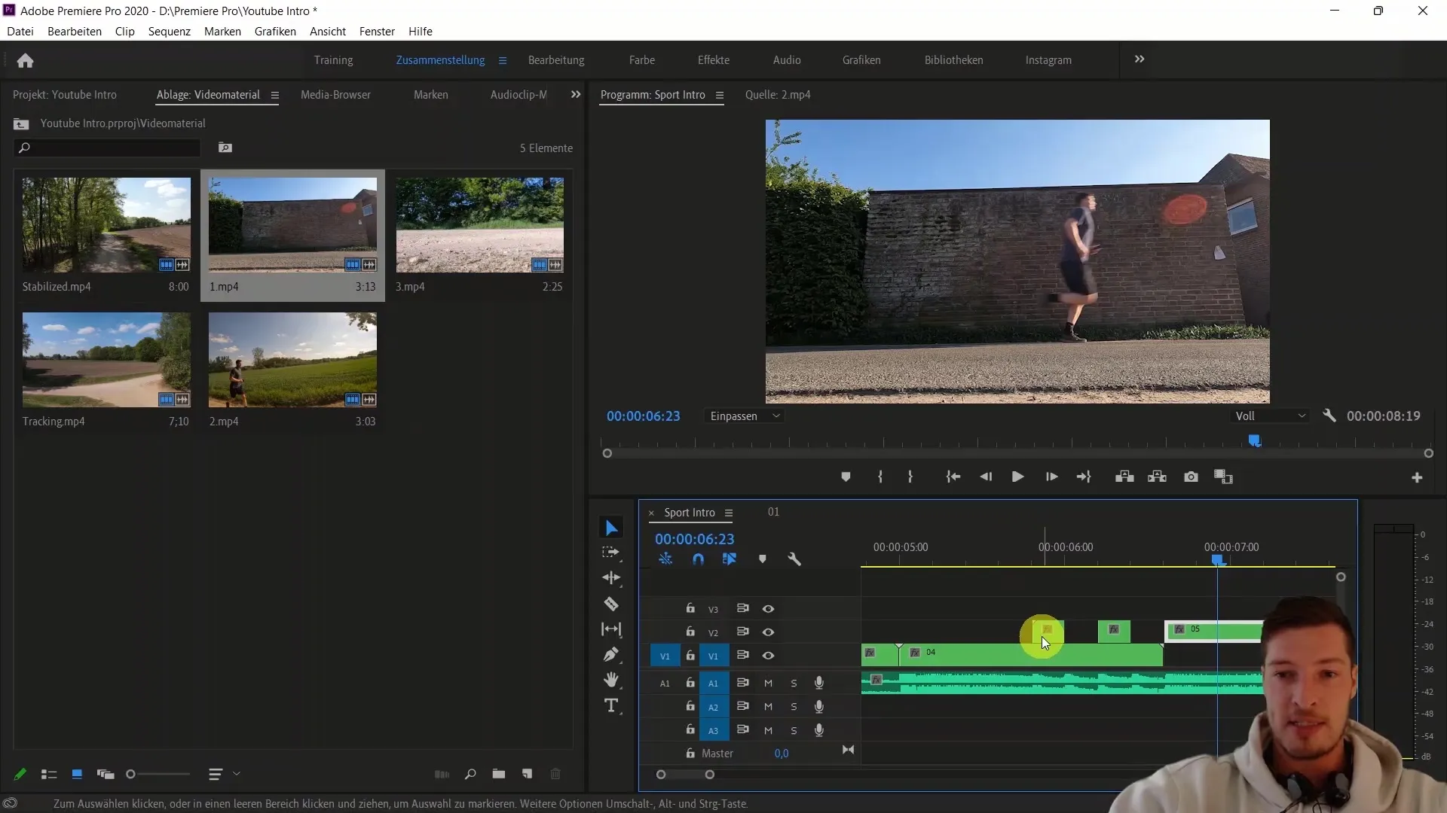This screenshot has width=1447, height=813.
Task: Select the Selection tool arrow
Action: click(x=611, y=528)
